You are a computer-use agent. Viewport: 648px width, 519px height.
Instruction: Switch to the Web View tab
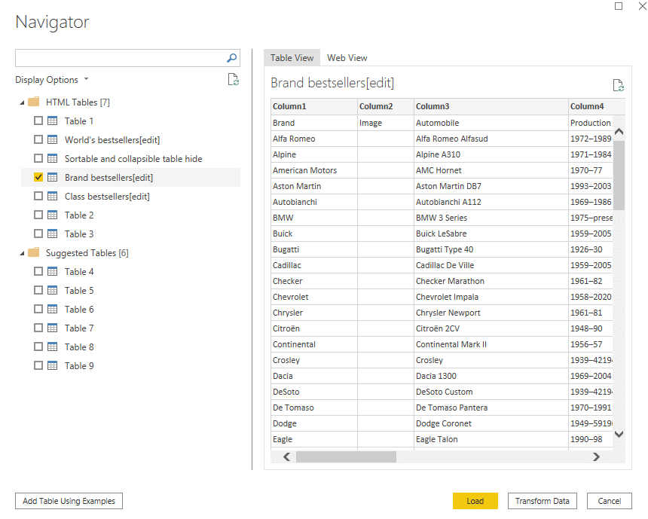[347, 58]
